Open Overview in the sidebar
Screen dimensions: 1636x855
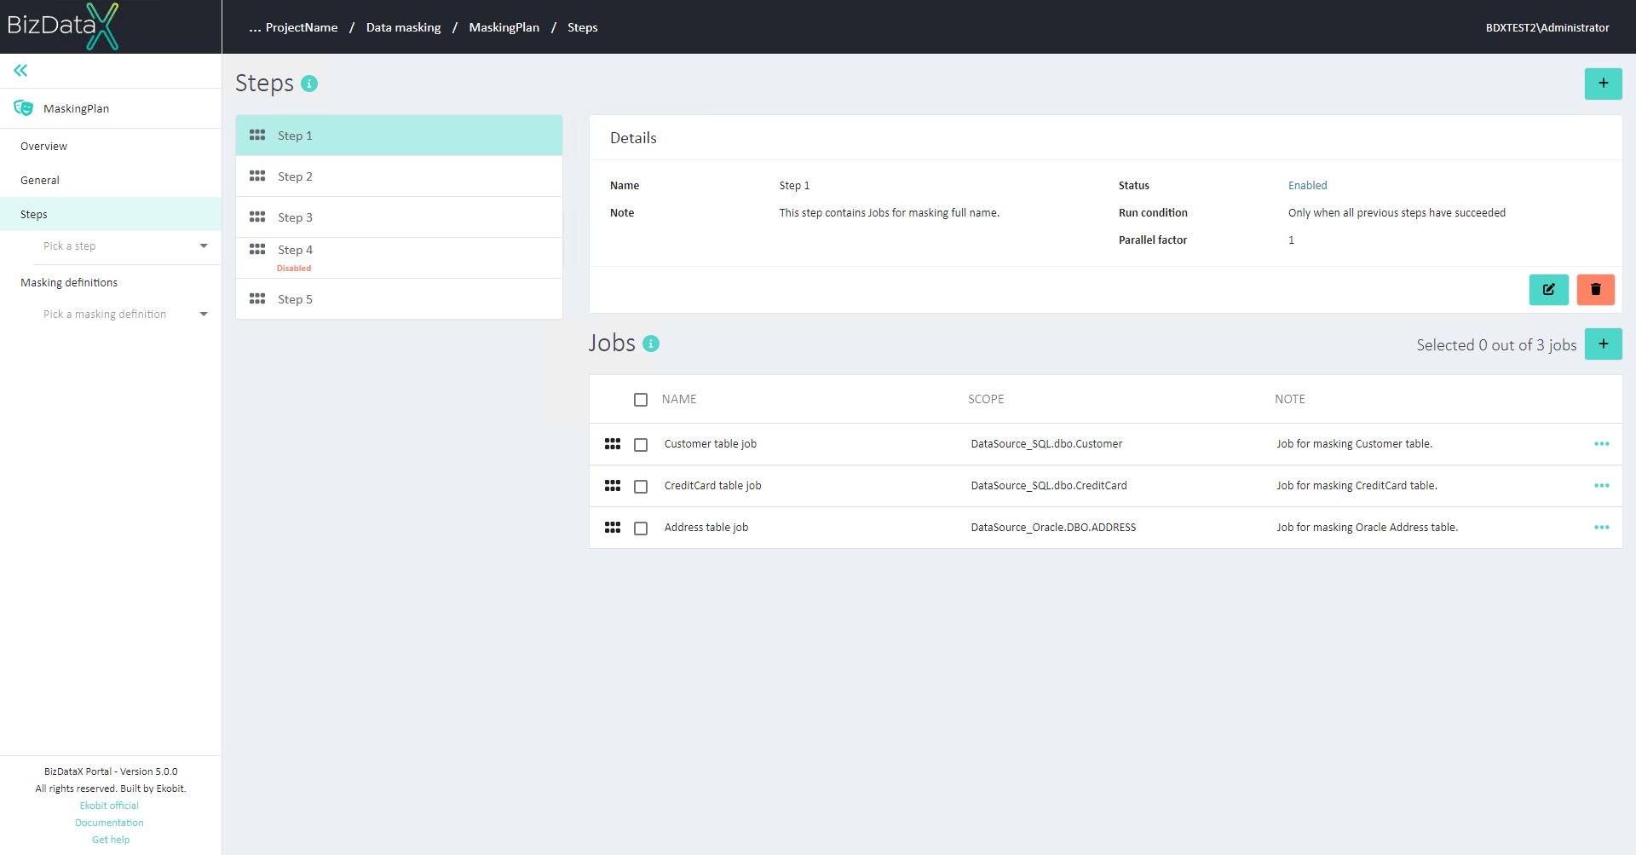point(111,146)
